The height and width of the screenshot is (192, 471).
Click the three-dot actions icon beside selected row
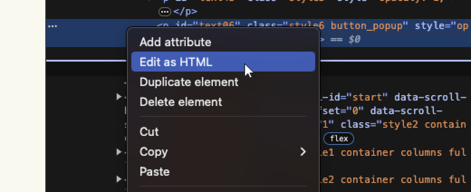tap(53, 26)
